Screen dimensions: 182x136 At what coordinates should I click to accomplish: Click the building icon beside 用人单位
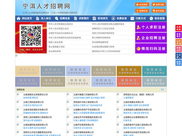pos(37,18)
